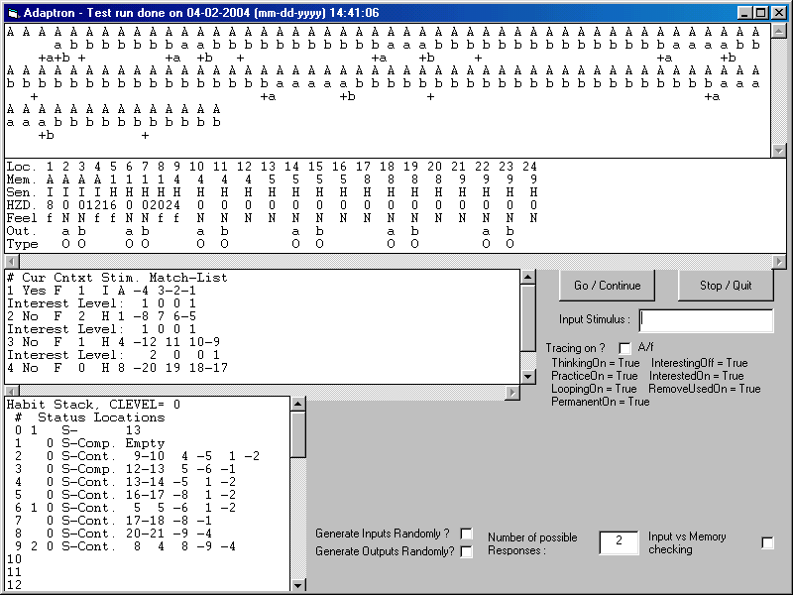
Task: Click left arrow of memory table scrollbar
Action: [12, 262]
